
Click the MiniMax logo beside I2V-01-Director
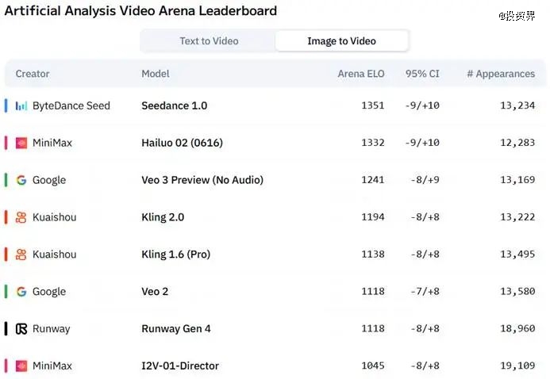(x=21, y=366)
